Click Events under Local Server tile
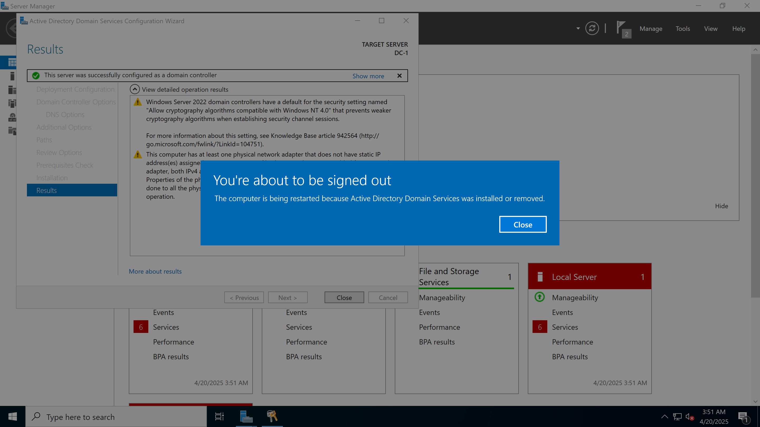 point(562,312)
